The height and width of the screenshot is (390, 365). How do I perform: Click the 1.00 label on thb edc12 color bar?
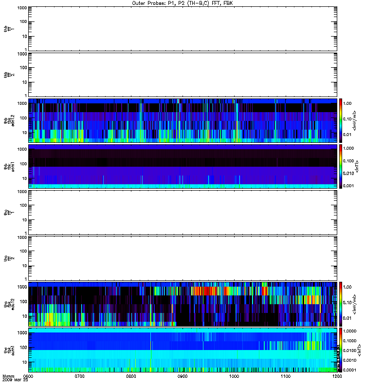click(347, 103)
